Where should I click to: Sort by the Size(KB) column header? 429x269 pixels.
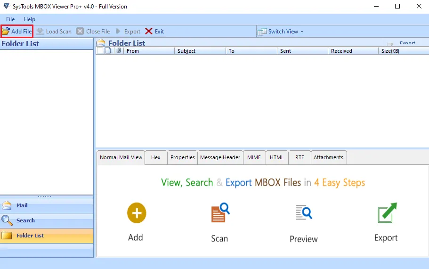404,51
